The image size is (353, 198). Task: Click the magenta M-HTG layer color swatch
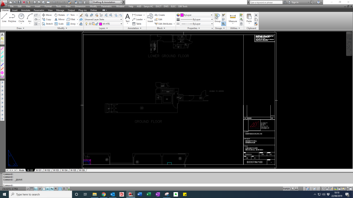point(100,24)
